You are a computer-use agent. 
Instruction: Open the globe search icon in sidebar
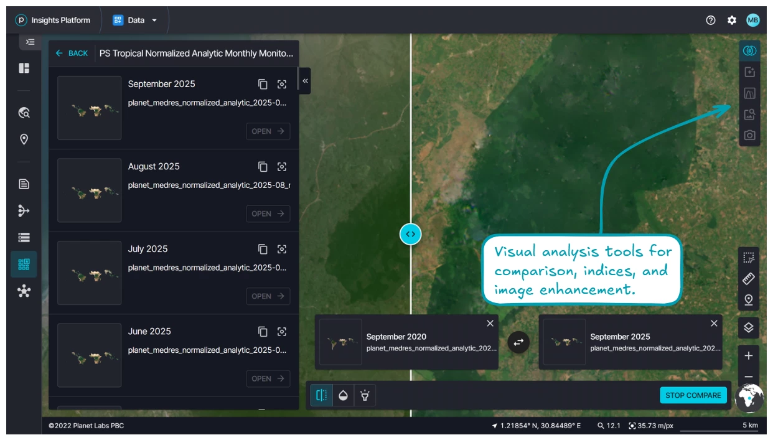tap(24, 113)
